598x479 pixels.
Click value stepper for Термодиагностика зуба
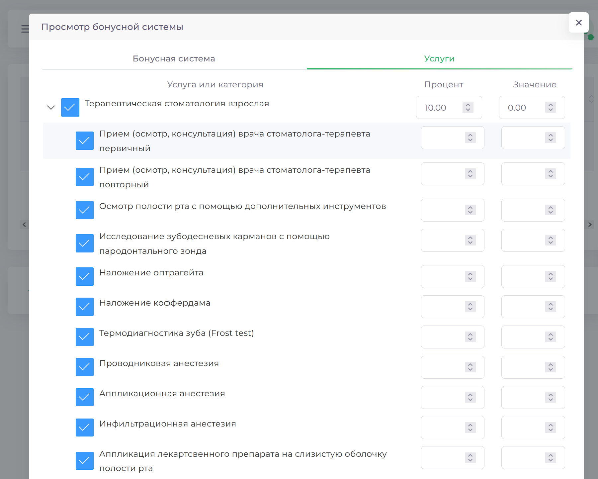point(551,337)
